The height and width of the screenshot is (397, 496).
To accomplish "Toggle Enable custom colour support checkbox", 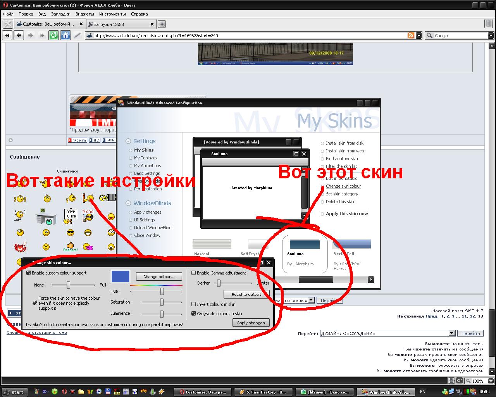I will [28, 273].
